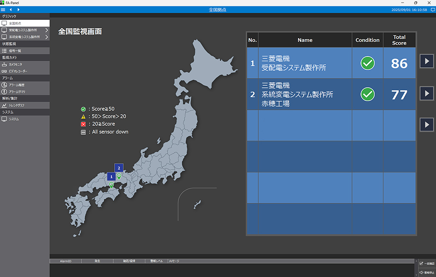Image resolution: width=436 pixels, height=277 pixels.
Task: Expand 系統変電システム製作所 submenu chevron
Action: 47,37
